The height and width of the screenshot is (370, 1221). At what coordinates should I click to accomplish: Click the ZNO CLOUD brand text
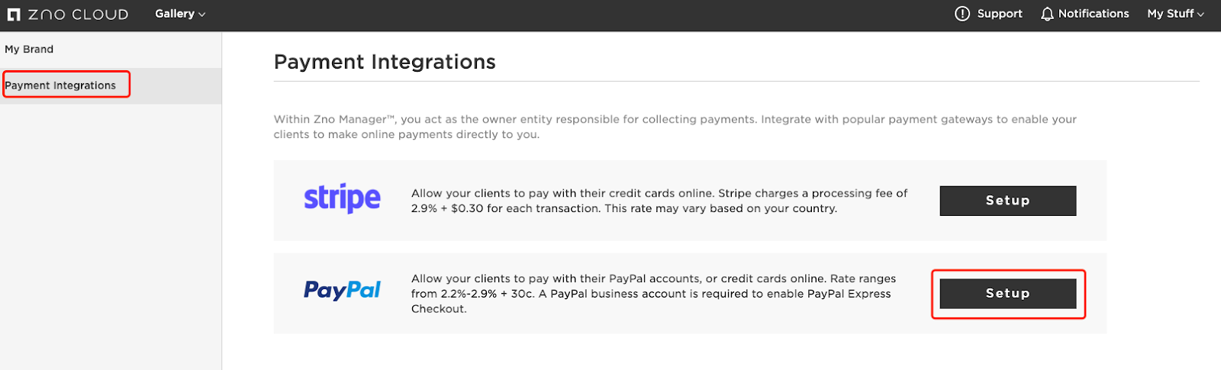[79, 14]
